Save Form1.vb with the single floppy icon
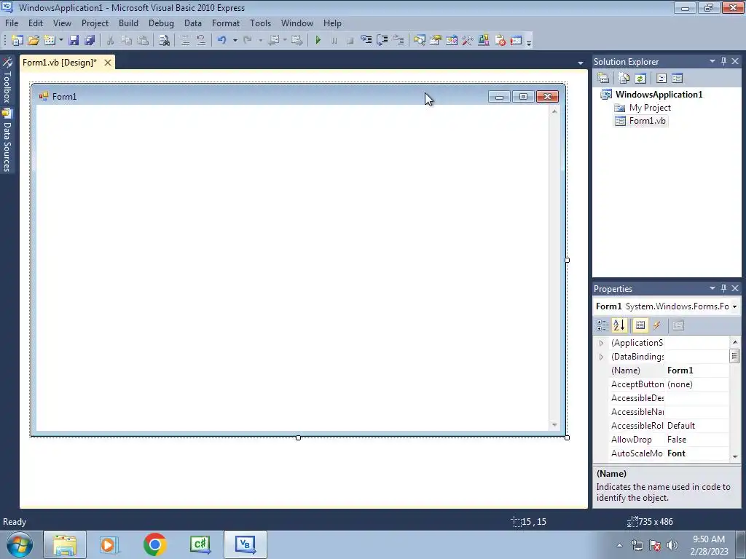746x559 pixels. pyautogui.click(x=74, y=41)
